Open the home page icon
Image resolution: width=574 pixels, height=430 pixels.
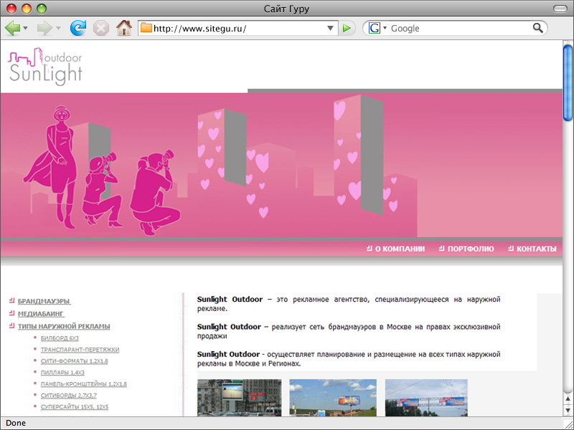124,28
